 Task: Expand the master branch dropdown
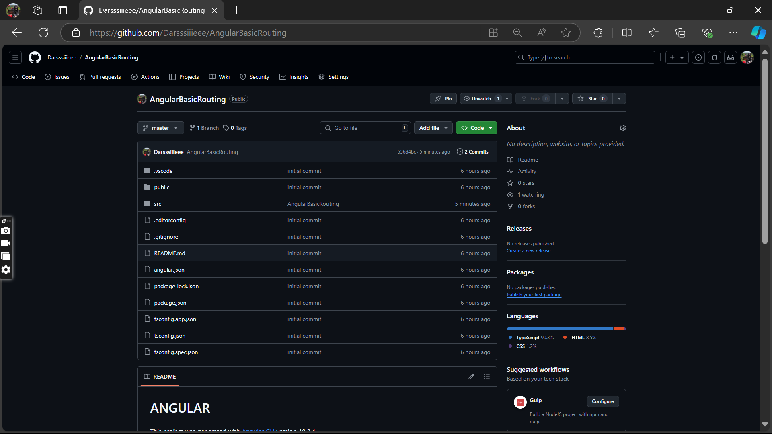160,128
